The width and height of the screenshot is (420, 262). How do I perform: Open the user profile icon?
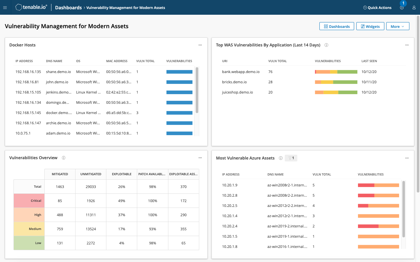pyautogui.click(x=414, y=8)
